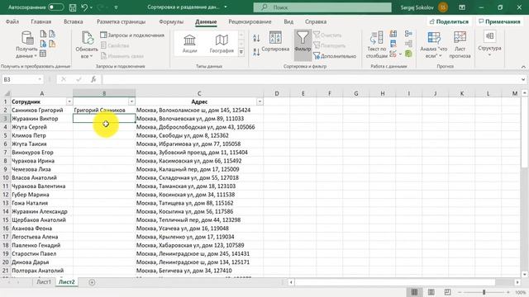Click Remove Duplicates icon
529x297 pixels.
click(x=393, y=44)
